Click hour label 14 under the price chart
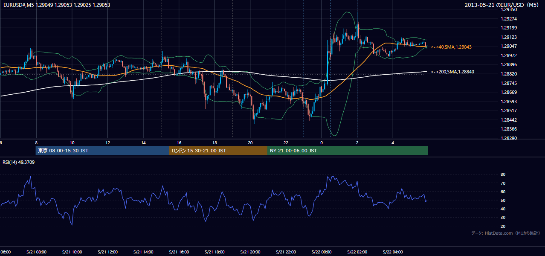This screenshot has width=545, height=256. (x=144, y=143)
